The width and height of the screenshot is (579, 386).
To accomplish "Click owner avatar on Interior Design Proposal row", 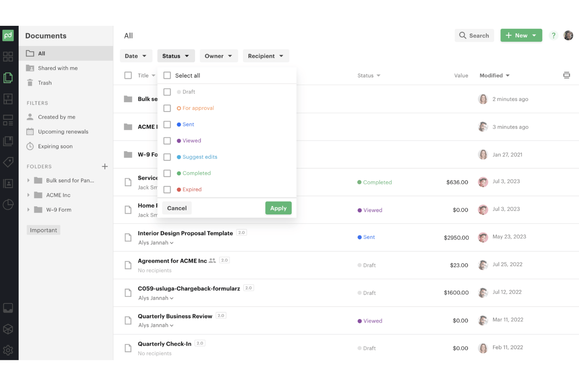I will point(483,237).
